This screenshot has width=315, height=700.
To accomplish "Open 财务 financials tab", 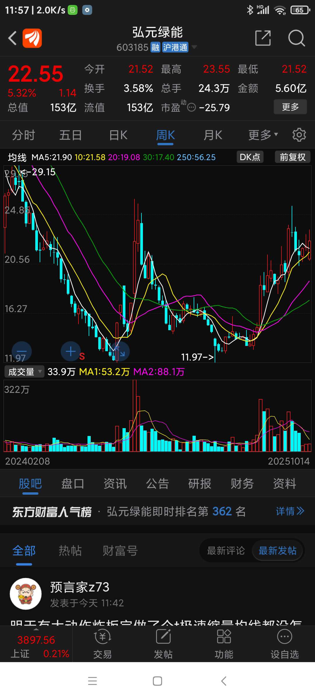I will (x=242, y=484).
